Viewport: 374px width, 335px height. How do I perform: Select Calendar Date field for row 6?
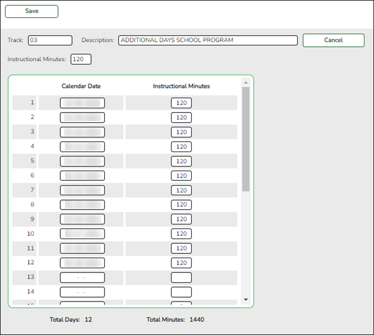tap(82, 176)
